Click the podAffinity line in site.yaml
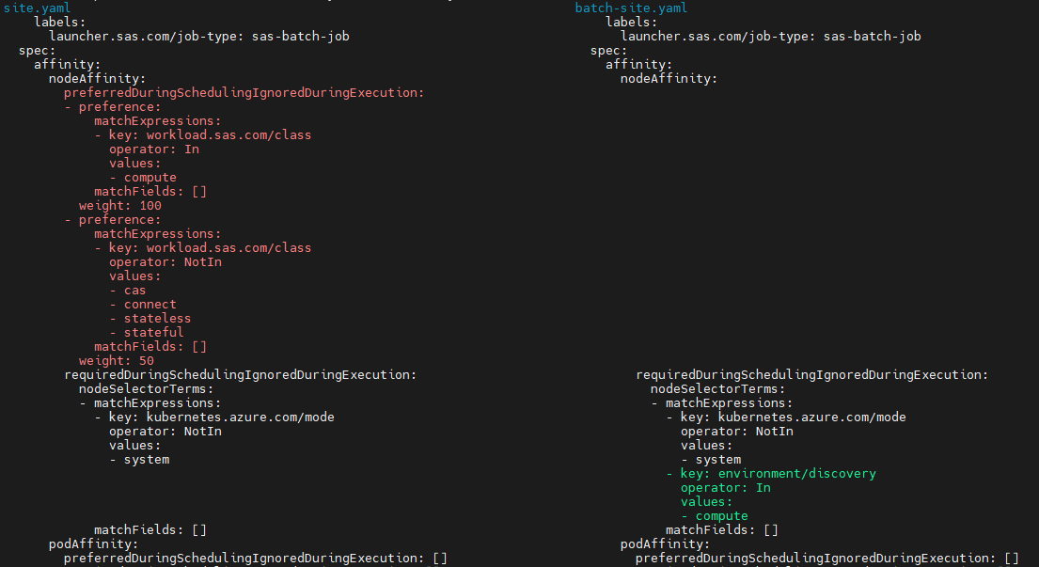 [x=74, y=543]
